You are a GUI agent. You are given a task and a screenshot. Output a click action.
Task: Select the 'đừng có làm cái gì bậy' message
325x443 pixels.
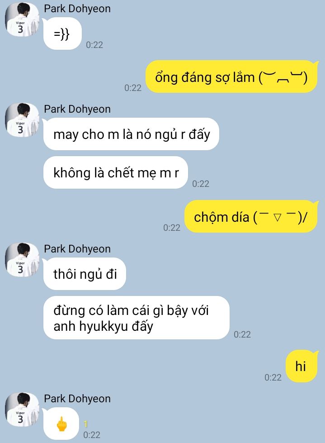click(136, 318)
